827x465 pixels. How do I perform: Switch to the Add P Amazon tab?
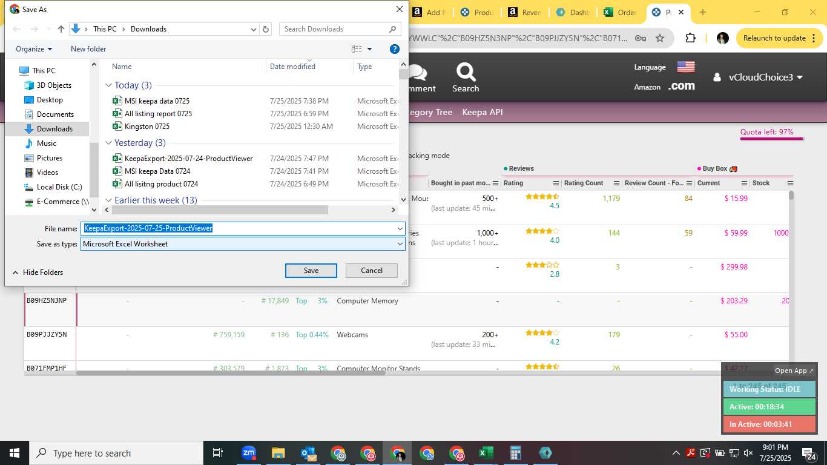click(429, 12)
